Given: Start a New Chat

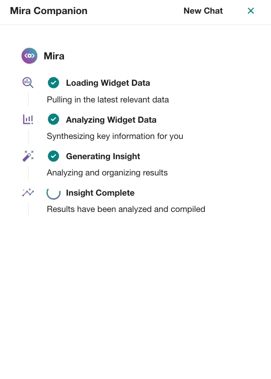Looking at the screenshot, I should [x=203, y=11].
